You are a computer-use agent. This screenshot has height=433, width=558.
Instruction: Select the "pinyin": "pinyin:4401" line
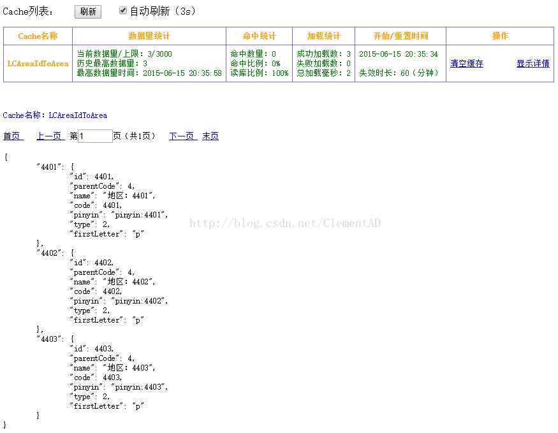coord(119,215)
